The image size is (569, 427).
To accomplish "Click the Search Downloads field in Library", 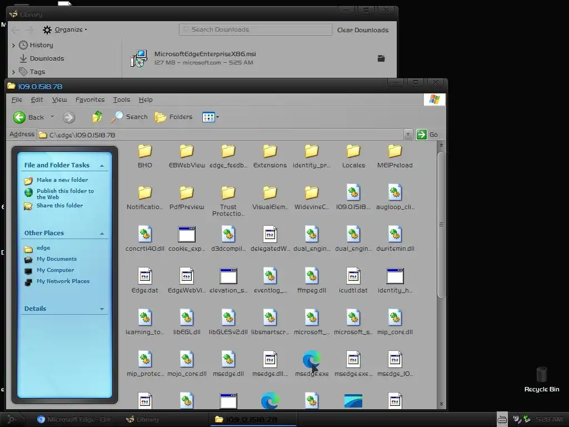I will pos(256,30).
